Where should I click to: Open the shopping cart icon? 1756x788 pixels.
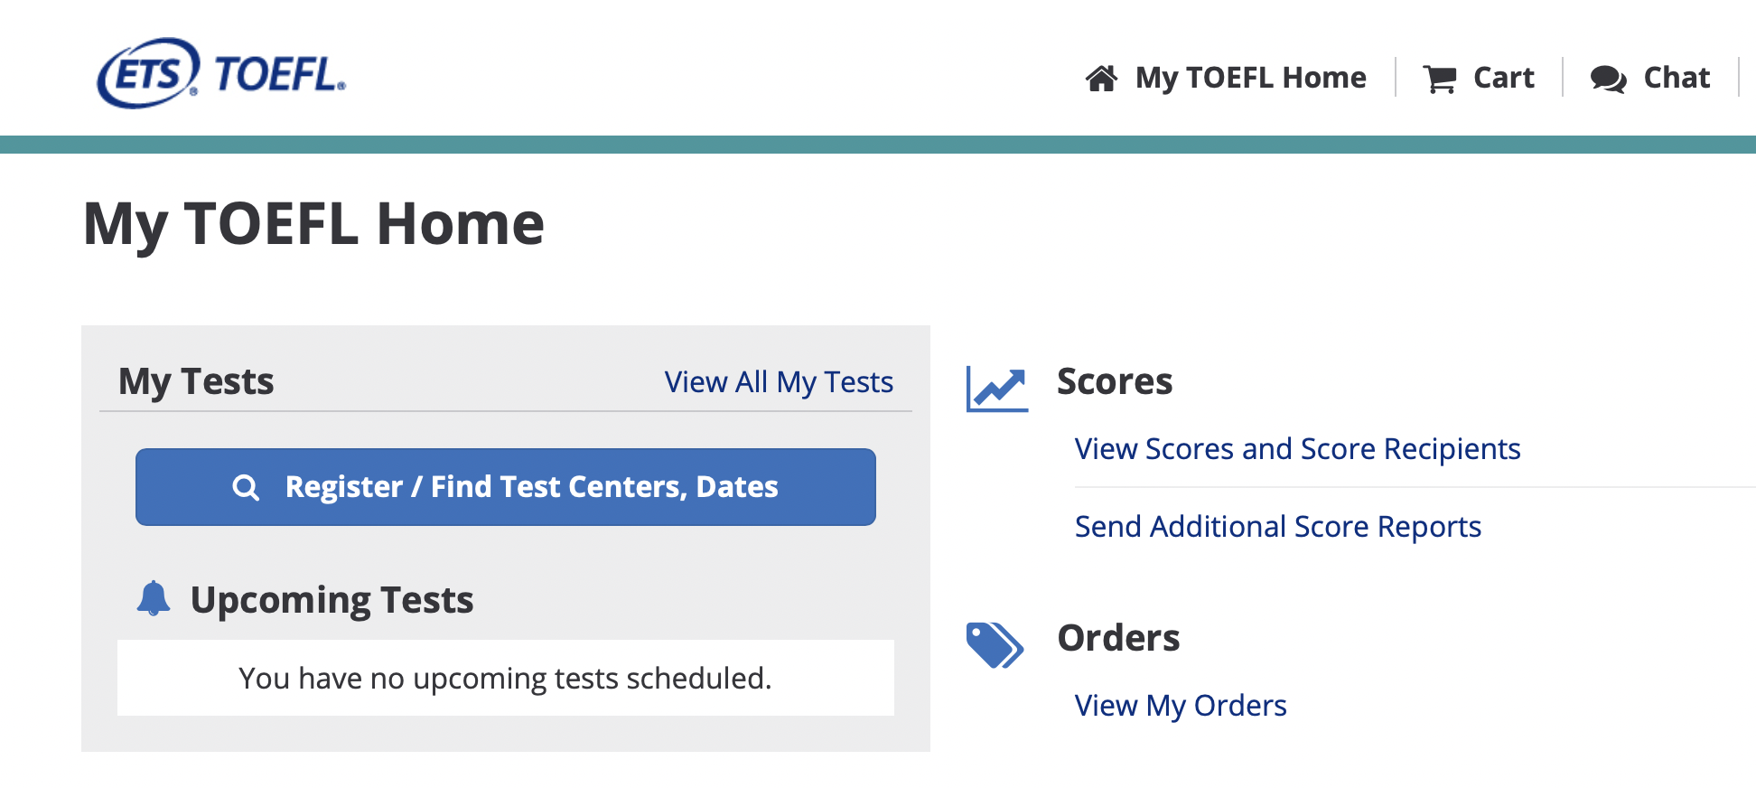click(x=1439, y=79)
